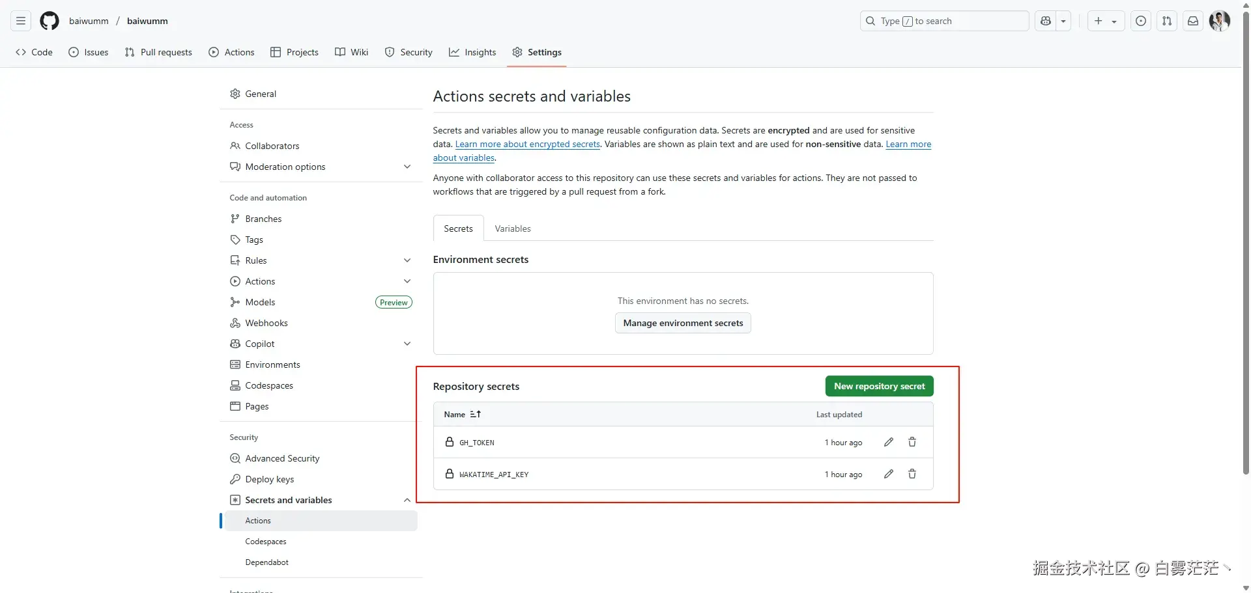Viewport: 1251px width, 593px height.
Task: Delete the GH_TOKEN secret via trash icon
Action: 912,443
